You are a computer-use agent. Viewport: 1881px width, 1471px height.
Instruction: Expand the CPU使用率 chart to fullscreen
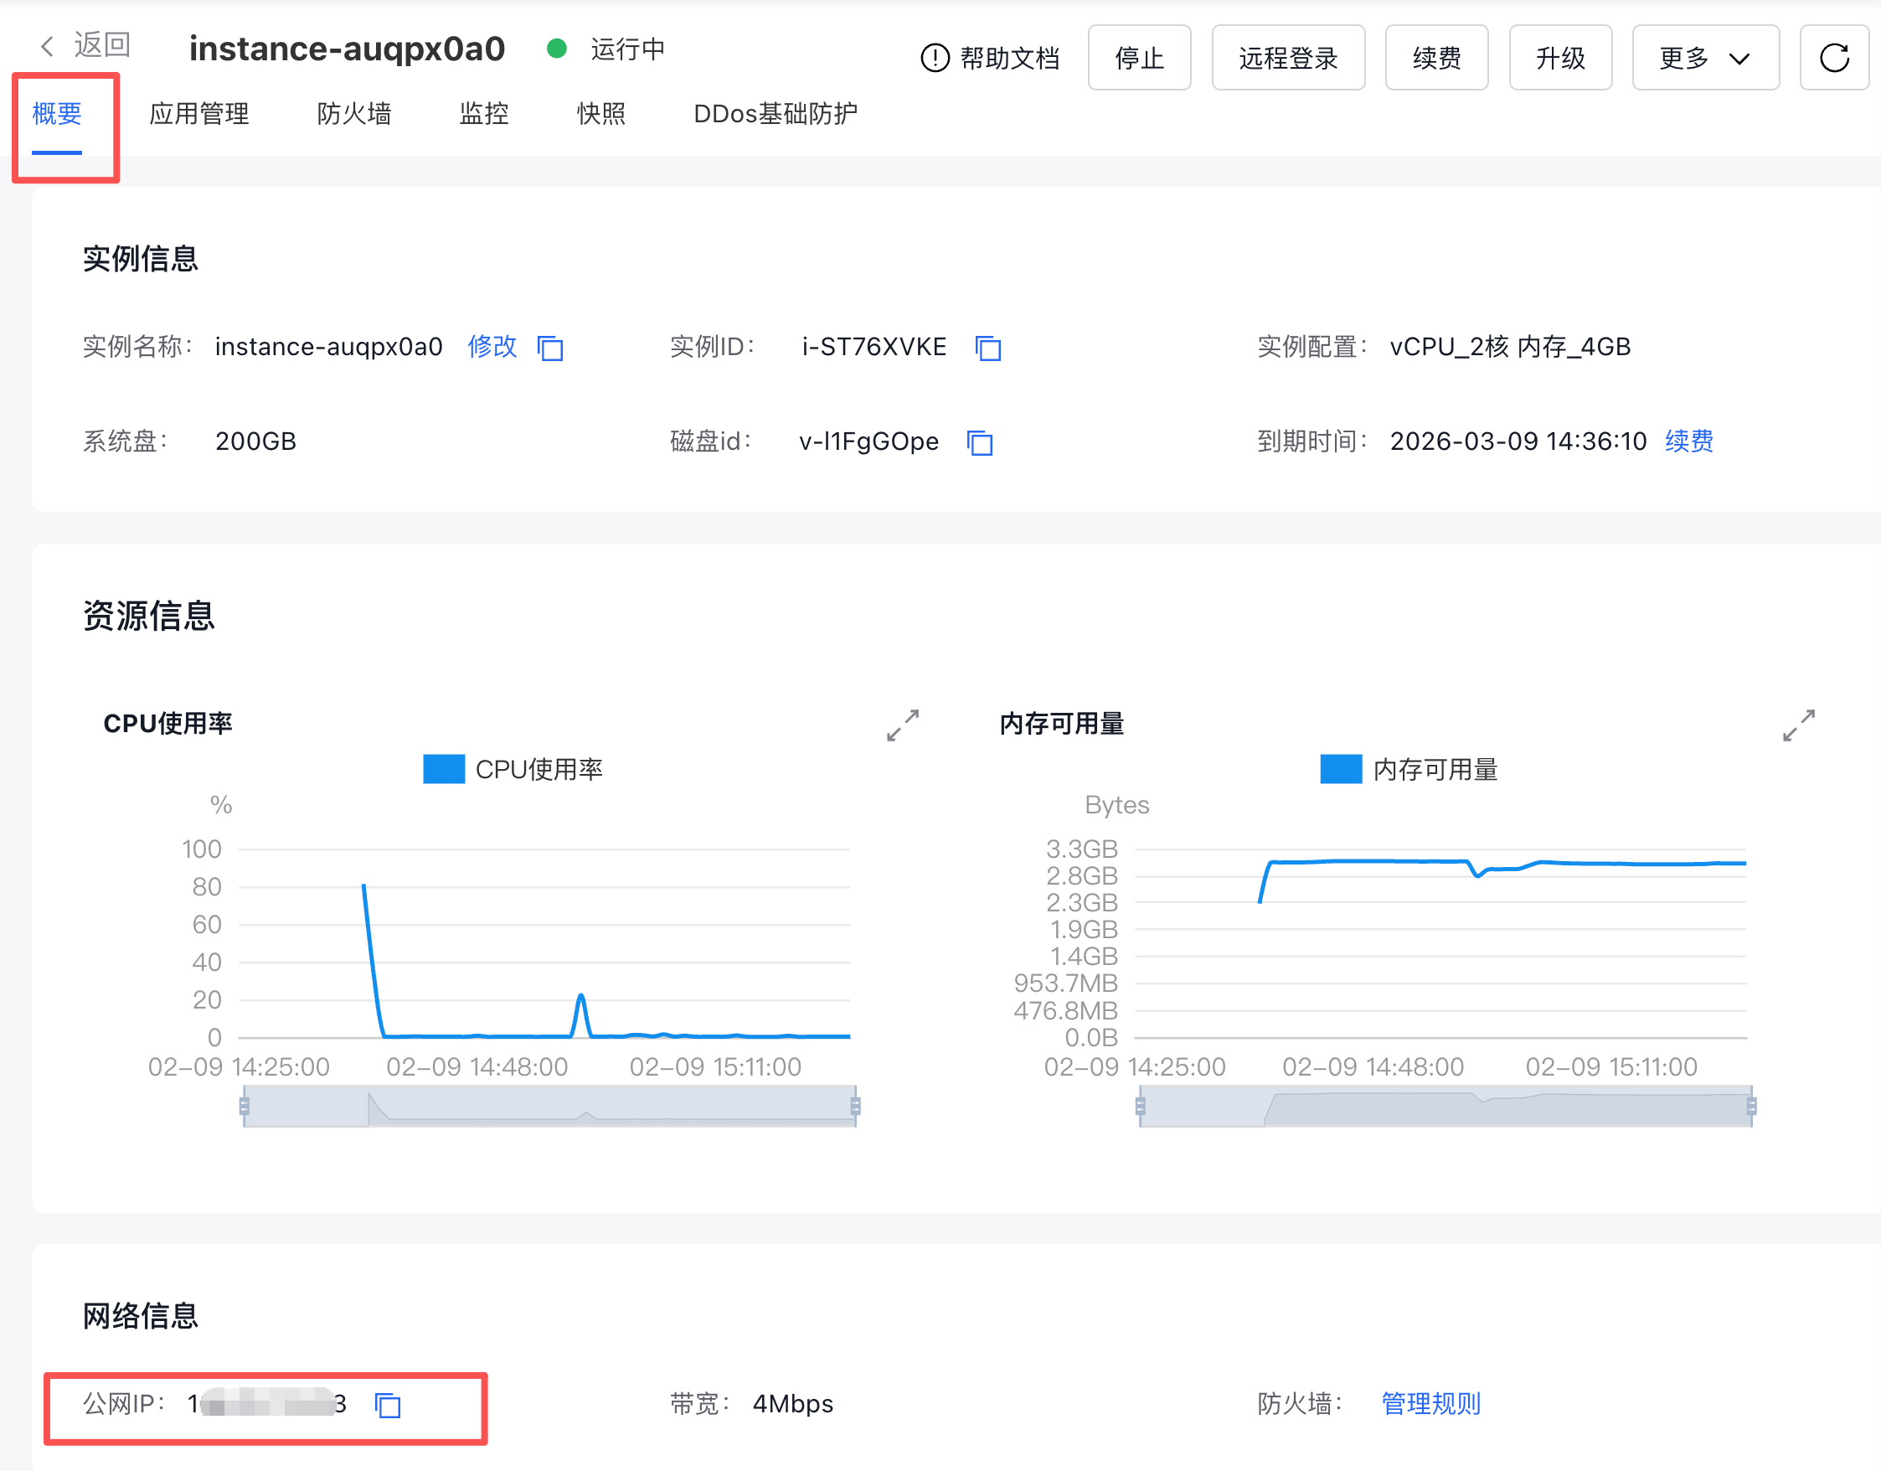point(903,725)
